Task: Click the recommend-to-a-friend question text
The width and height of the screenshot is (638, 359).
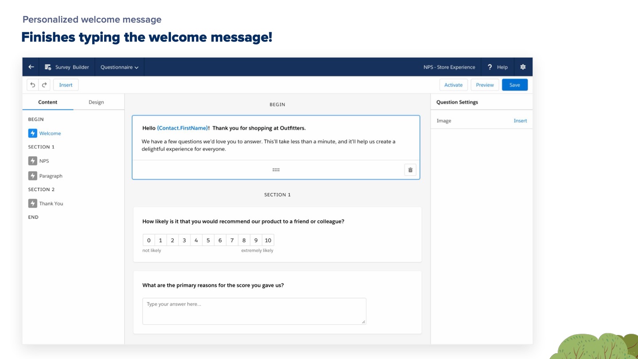Action: point(243,222)
